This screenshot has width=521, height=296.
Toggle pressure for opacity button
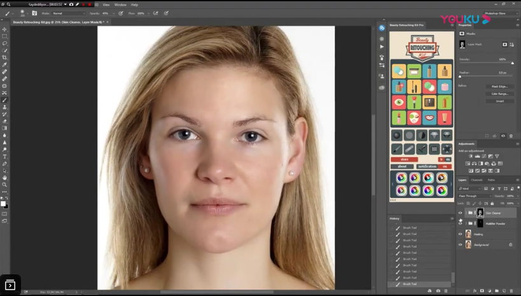click(x=121, y=13)
